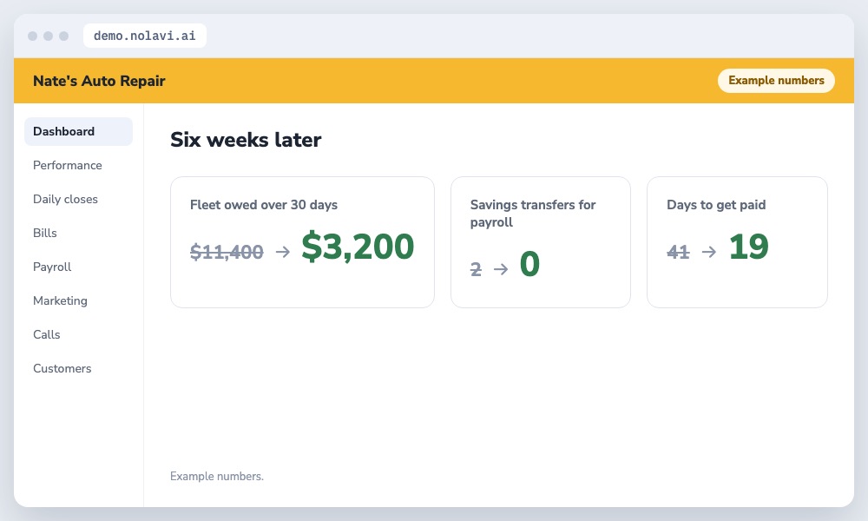Click the arrow in Days to get paid card
Image resolution: width=868 pixels, height=521 pixels.
point(709,252)
